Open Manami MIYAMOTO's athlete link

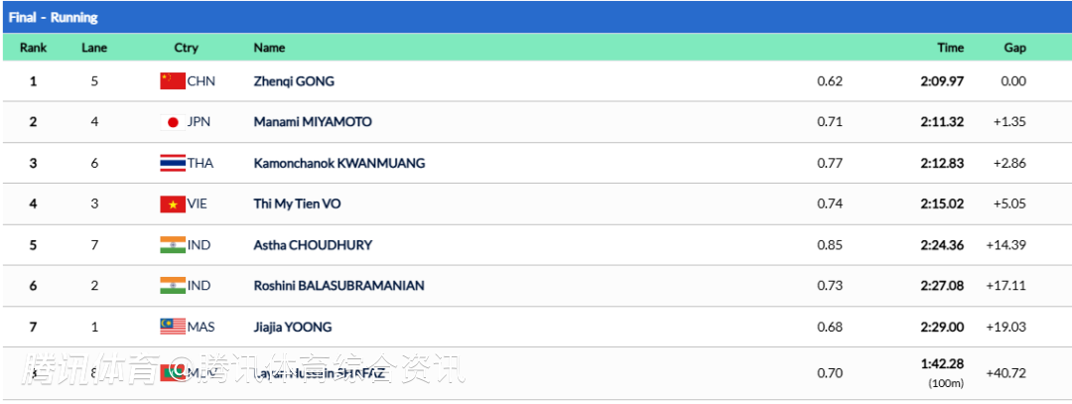pyautogui.click(x=313, y=122)
